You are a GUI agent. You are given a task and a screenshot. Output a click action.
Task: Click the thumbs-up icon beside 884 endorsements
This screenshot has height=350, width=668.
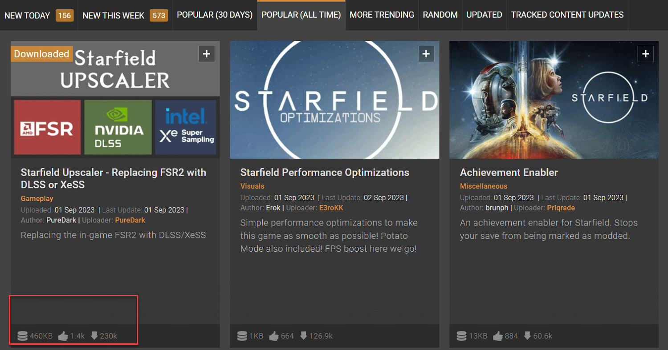[498, 336]
